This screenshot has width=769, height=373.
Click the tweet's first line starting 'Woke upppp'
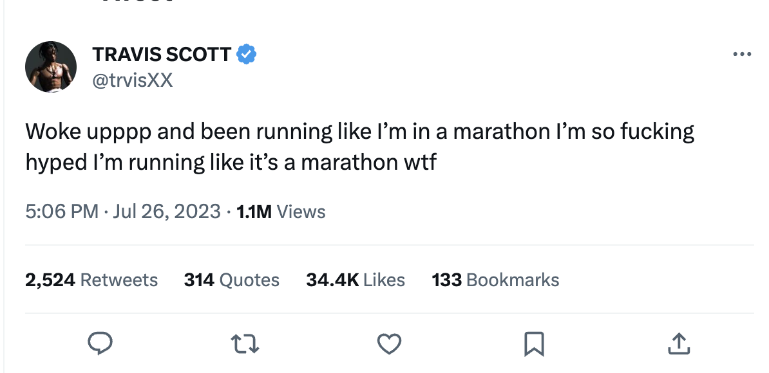[360, 132]
